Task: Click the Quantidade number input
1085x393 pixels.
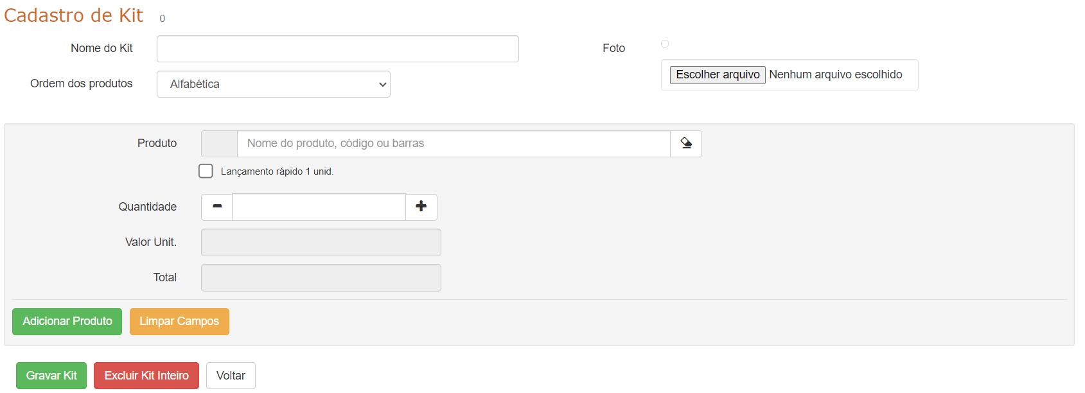Action: (x=319, y=207)
